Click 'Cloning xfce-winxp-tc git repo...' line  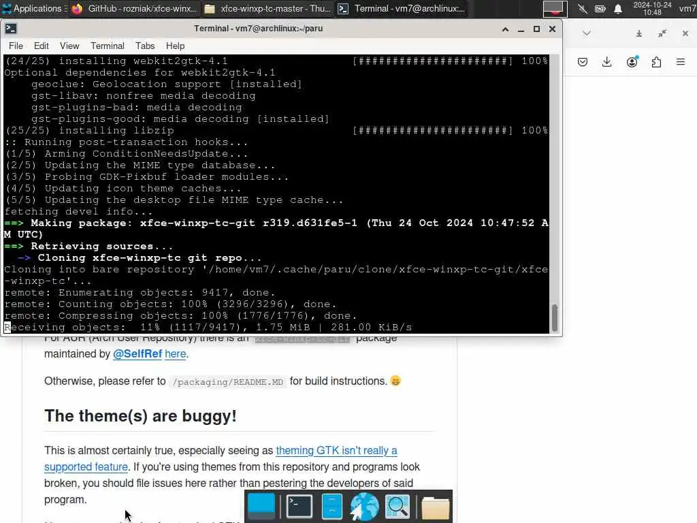(140, 258)
